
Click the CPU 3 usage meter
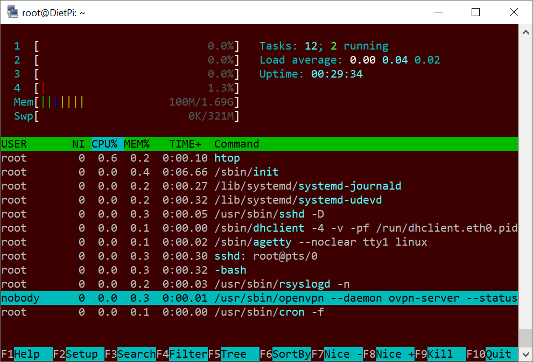tap(127, 74)
